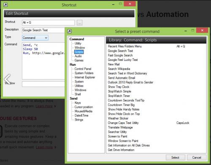Screen dimensions: 211x165
Task: Select Mouse&Media under Send
Action: click(84, 111)
